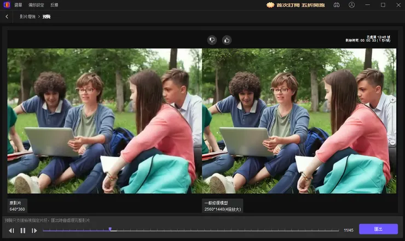Image resolution: width=405 pixels, height=241 pixels.
Task: Zoom out the preview with minus icon
Action: (392, 142)
